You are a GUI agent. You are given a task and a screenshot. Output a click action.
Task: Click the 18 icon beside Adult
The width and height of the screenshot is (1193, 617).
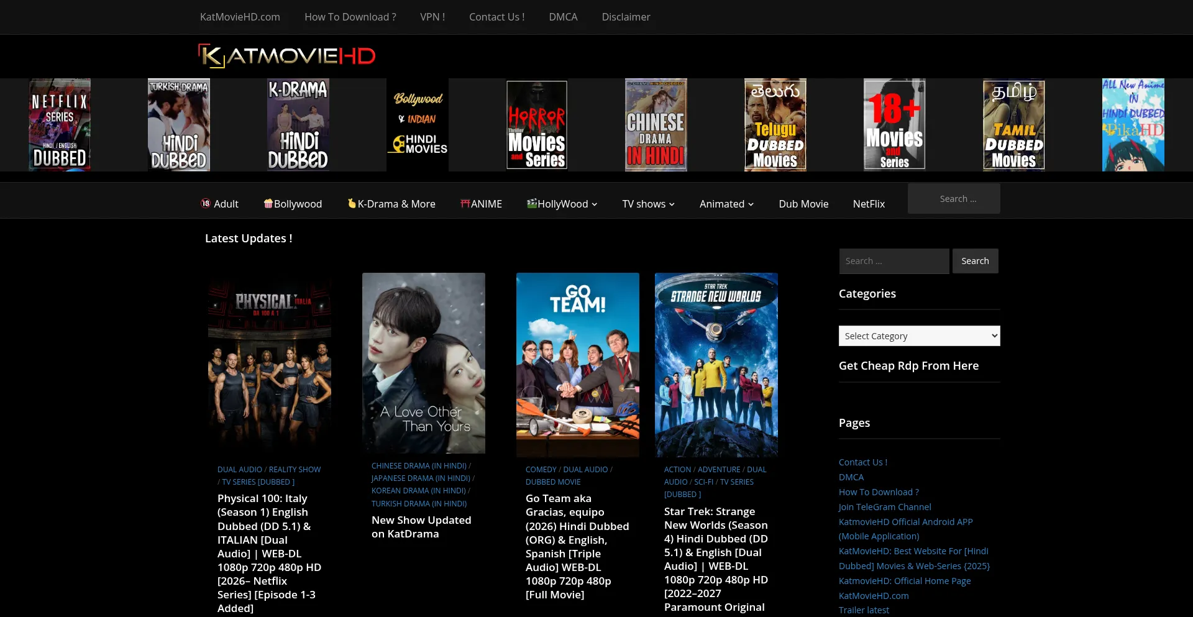206,203
